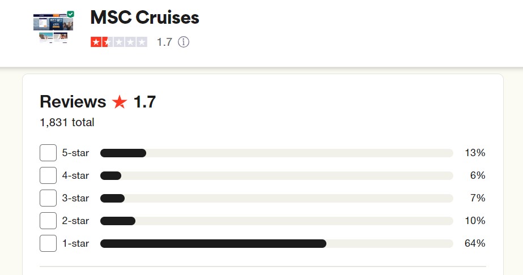Click the 2-star rating bar
Screen dimensions: 523x275
(x=277, y=221)
